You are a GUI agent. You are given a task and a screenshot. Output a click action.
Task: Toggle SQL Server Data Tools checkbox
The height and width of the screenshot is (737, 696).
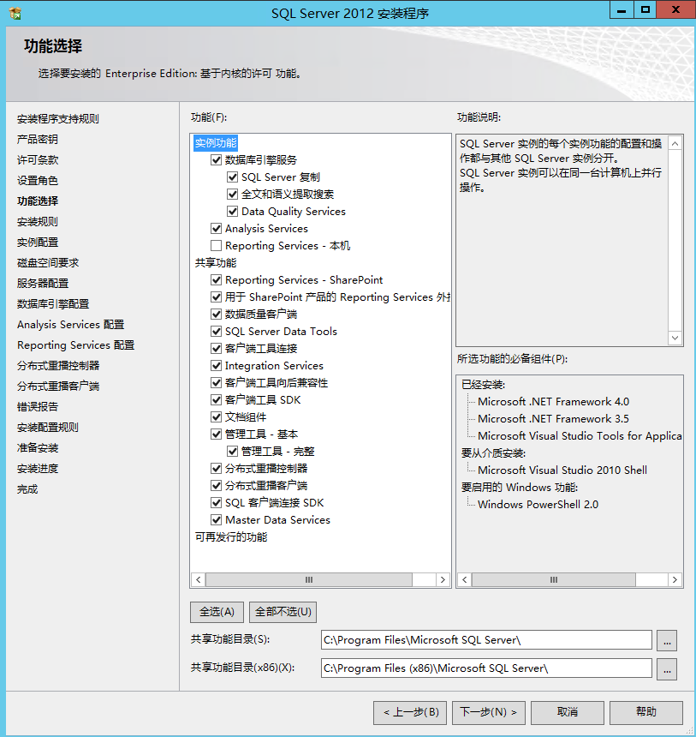click(216, 332)
